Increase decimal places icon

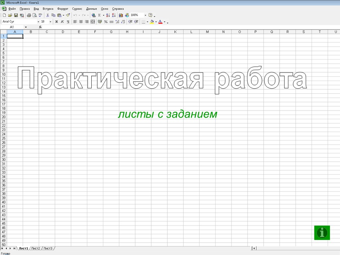(117, 22)
